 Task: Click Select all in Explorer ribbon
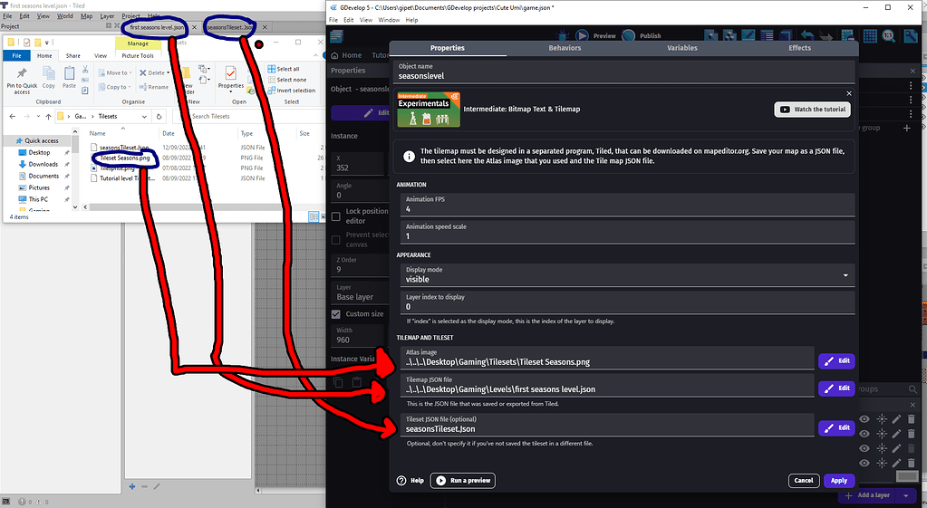coord(284,69)
